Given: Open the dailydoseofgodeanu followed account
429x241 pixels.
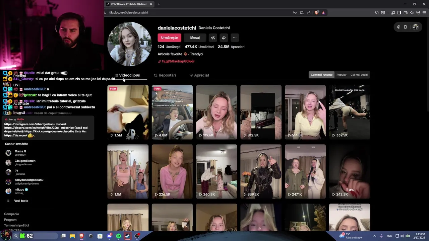Looking at the screenshot, I should pos(25,181).
